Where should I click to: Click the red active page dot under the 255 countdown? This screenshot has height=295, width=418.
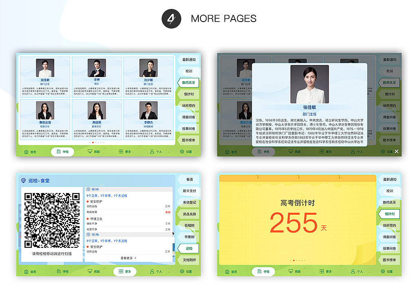[x=294, y=260]
